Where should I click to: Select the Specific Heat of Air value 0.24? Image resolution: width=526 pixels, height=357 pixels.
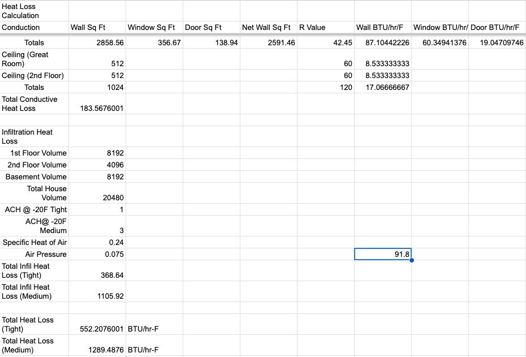coord(97,242)
